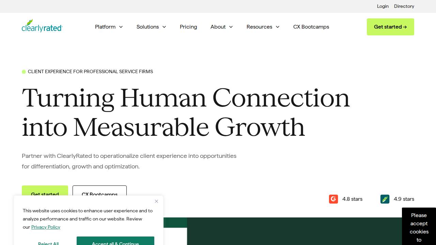The width and height of the screenshot is (436, 245).
Task: Select CX Bootcamps in the navigation menu
Action: pos(311,27)
